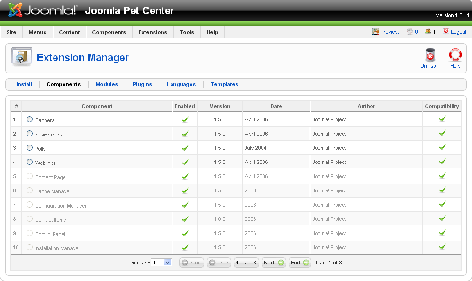This screenshot has width=472, height=281.
Task: Click Compatibility checkmark for Weblinks
Action: coord(442,162)
